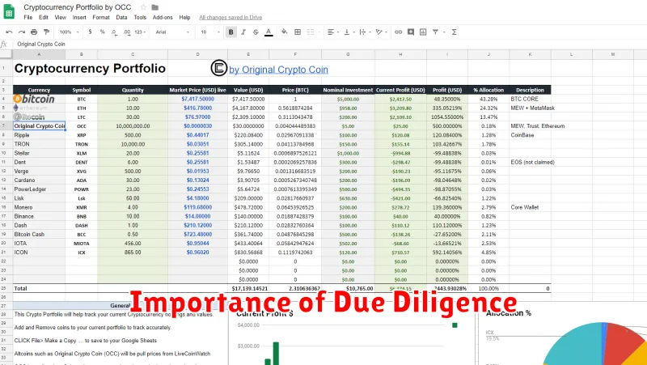
Task: Click total value '$17,139.14521'
Action: coord(248,288)
